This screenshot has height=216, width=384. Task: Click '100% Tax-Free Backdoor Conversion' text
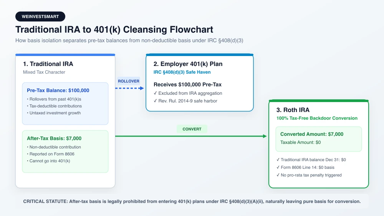317,118
